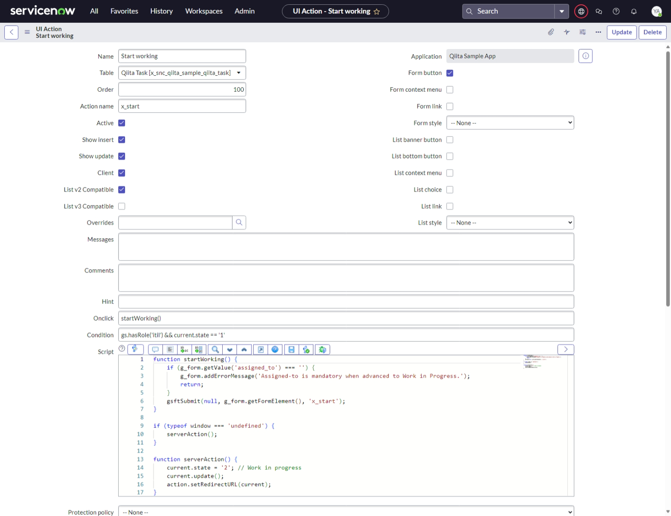Click the Script field help question mark

coord(122,348)
